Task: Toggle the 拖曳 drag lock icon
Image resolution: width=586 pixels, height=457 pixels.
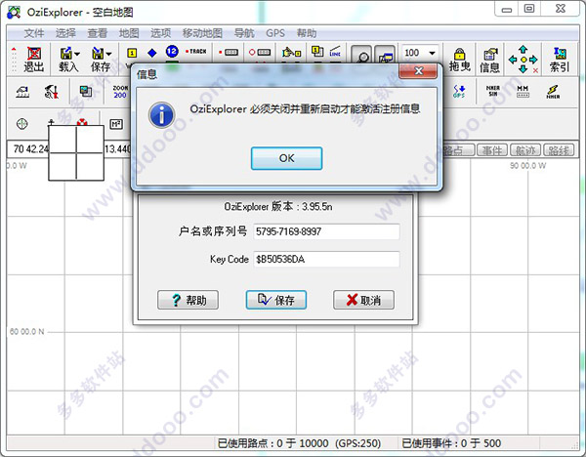Action: pos(459,60)
